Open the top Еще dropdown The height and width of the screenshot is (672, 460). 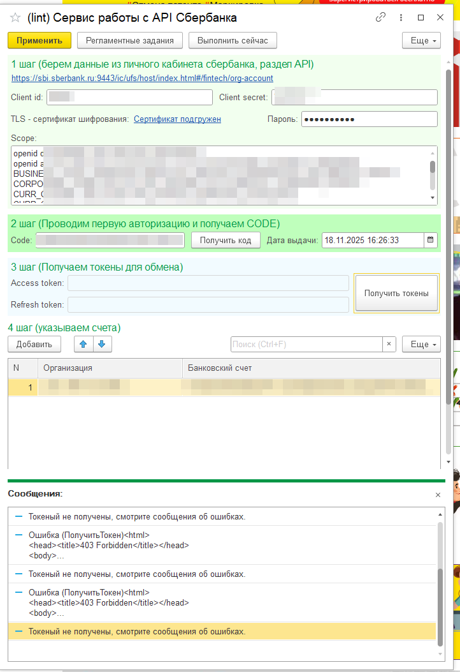[422, 41]
